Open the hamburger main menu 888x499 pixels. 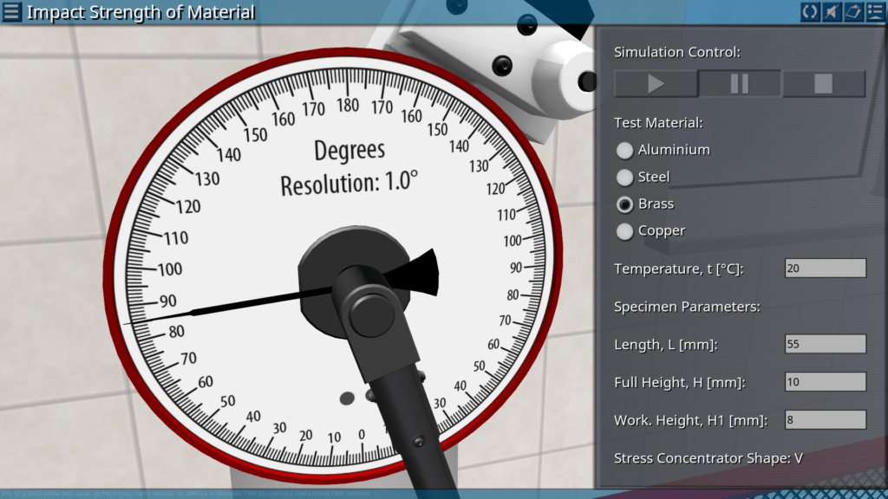11,12
